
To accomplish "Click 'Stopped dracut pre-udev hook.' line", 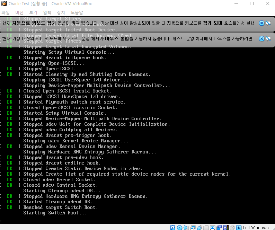I will [x=63, y=157].
